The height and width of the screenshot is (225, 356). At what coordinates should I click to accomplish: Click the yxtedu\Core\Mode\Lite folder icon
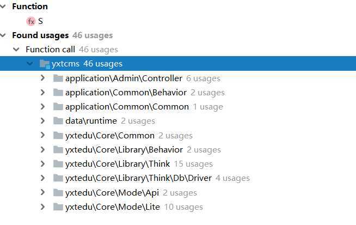point(58,207)
